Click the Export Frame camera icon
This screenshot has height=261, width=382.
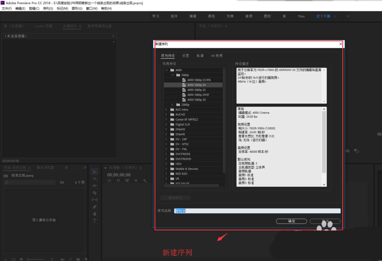(x=348, y=151)
